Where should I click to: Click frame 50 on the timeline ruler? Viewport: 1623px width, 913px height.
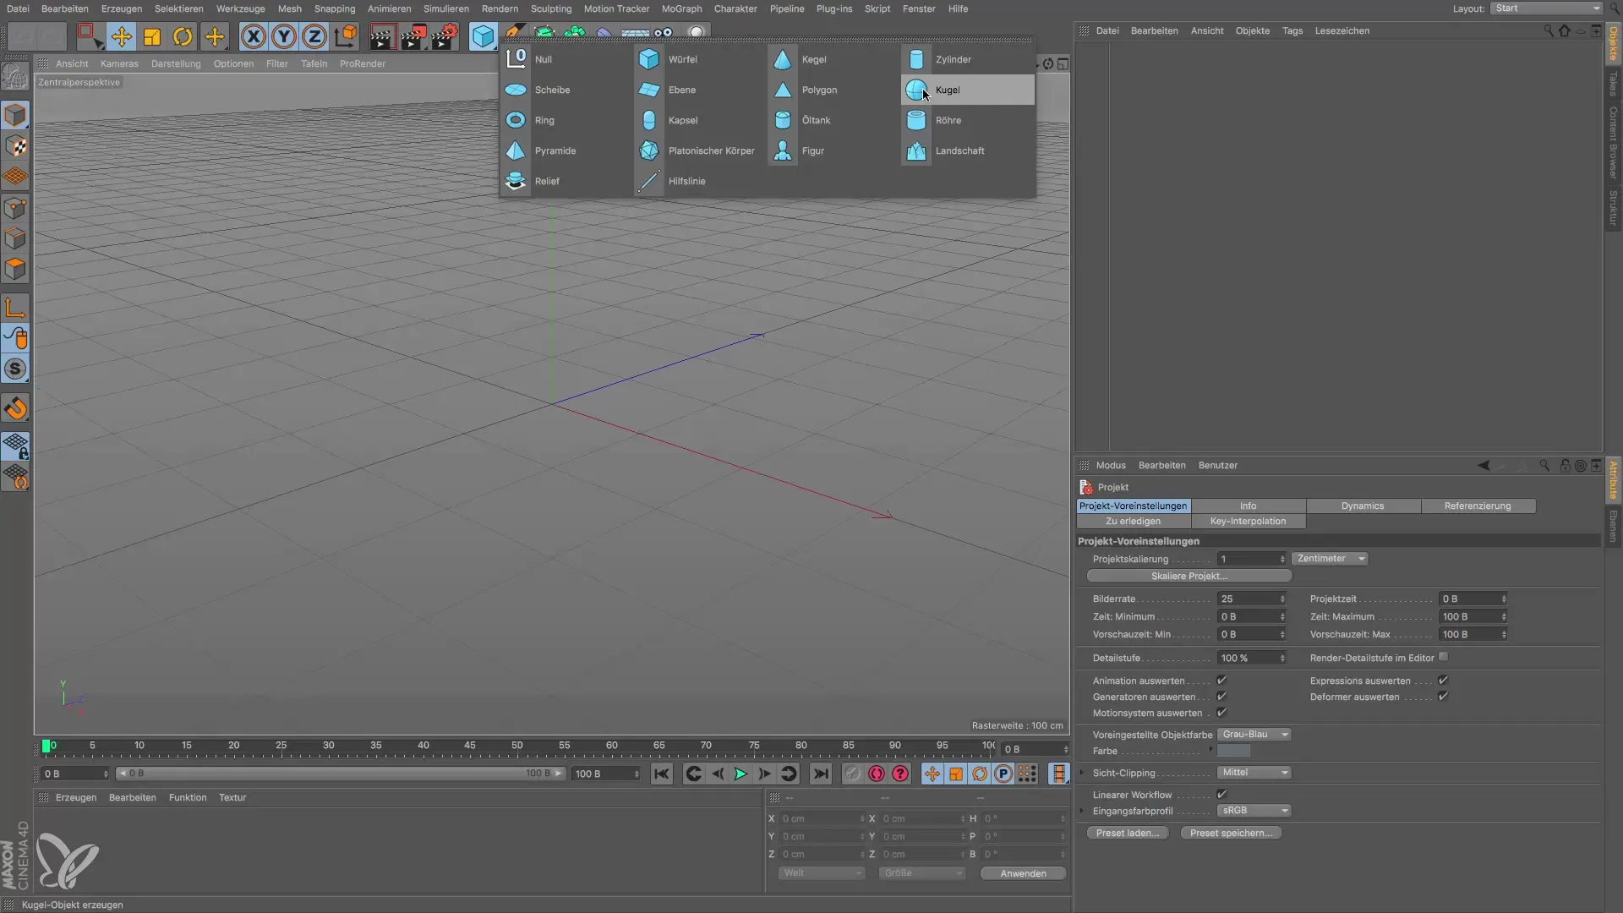click(x=516, y=746)
